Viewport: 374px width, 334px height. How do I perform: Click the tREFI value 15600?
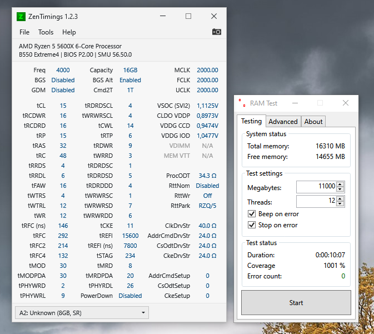[130, 236]
